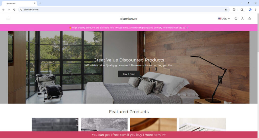Open a new browser tab

40,3
